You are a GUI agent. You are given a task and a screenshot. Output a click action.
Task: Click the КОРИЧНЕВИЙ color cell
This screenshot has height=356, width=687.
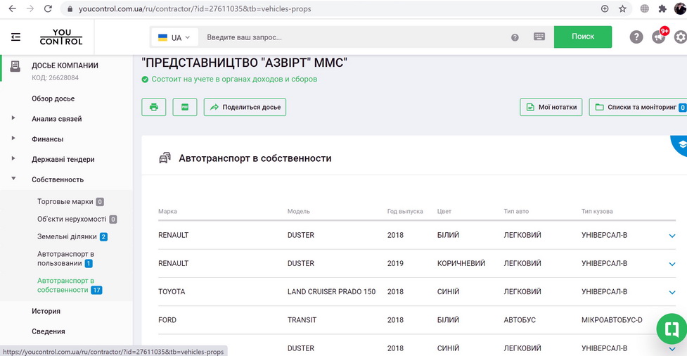pos(461,264)
